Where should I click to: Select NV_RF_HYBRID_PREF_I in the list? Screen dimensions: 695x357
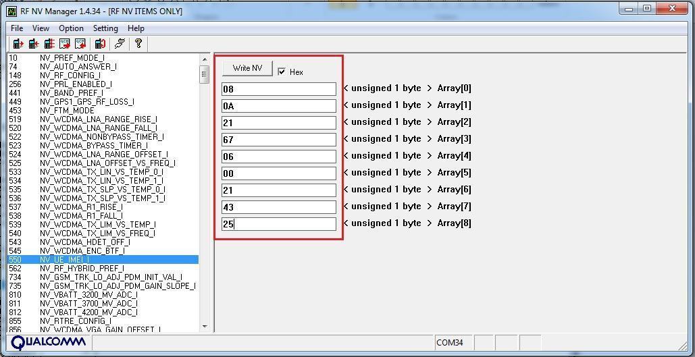pyautogui.click(x=82, y=269)
